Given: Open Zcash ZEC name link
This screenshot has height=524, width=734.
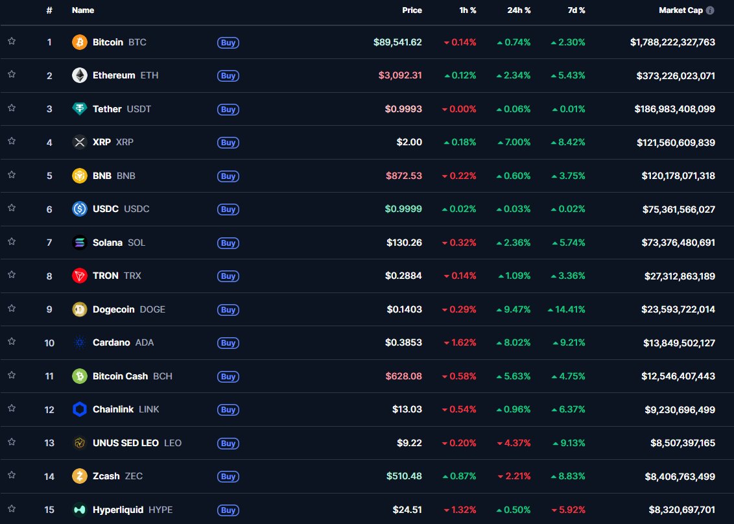Looking at the screenshot, I should [x=117, y=476].
